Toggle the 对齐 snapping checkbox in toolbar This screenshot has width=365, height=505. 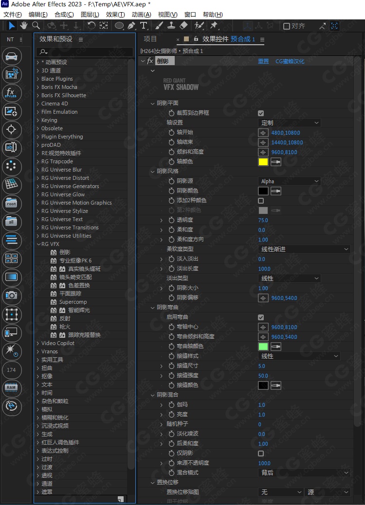click(x=286, y=26)
